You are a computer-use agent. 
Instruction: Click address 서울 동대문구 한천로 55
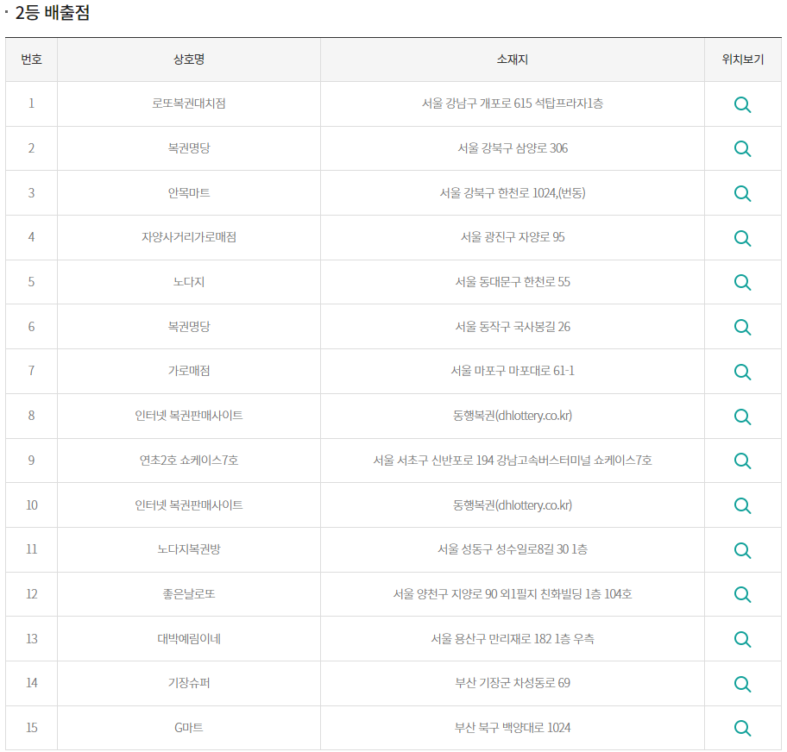[x=512, y=281]
